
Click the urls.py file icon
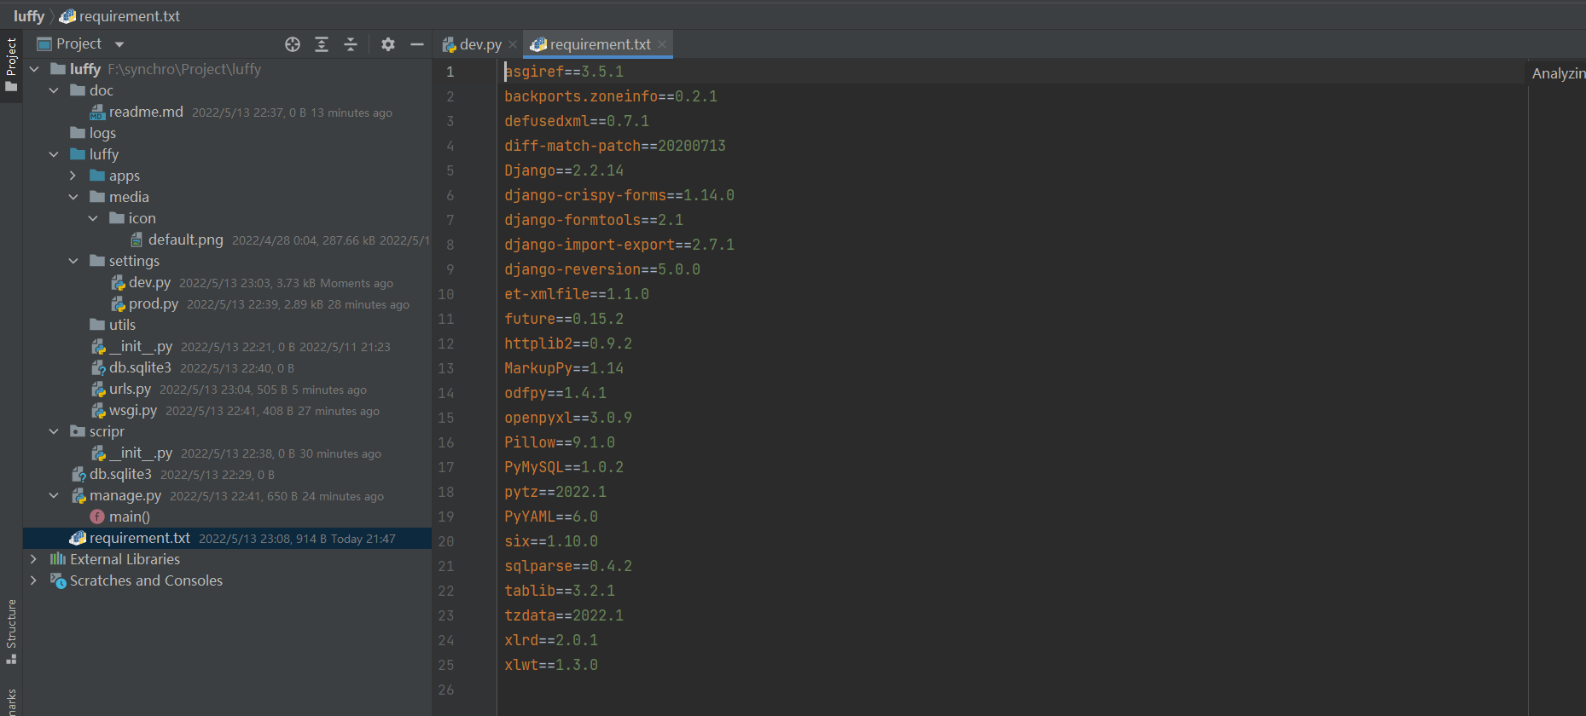click(x=98, y=389)
